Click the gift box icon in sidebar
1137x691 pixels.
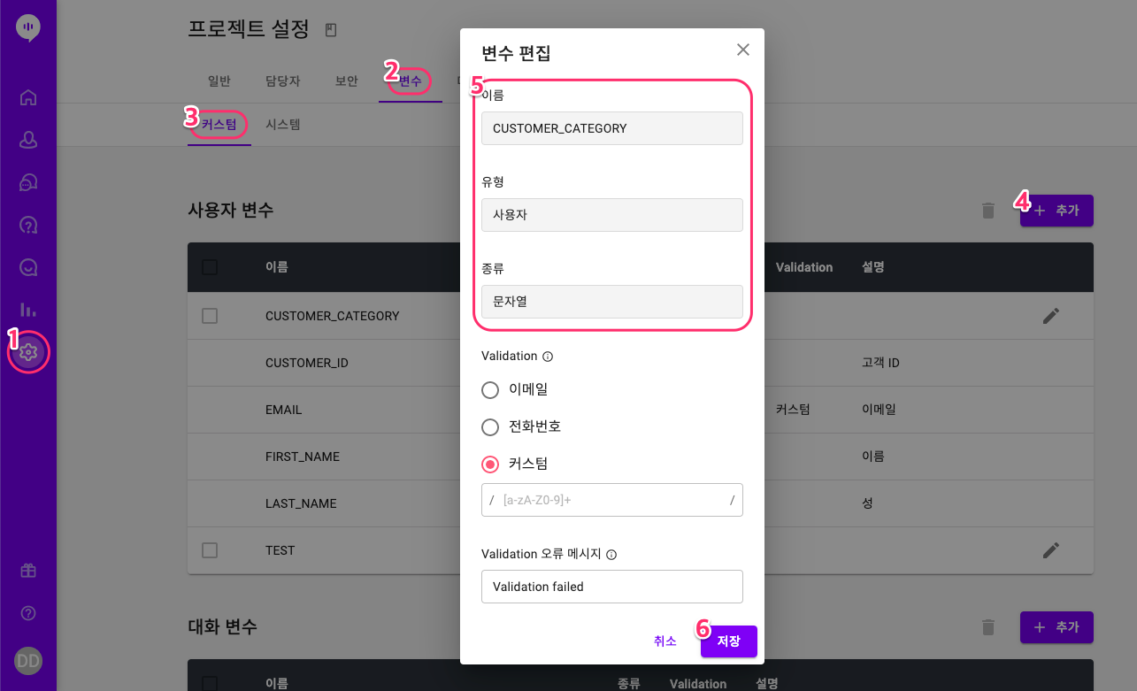pyautogui.click(x=28, y=571)
